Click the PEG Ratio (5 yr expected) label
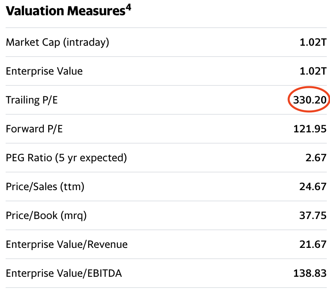 pyautogui.click(x=66, y=158)
